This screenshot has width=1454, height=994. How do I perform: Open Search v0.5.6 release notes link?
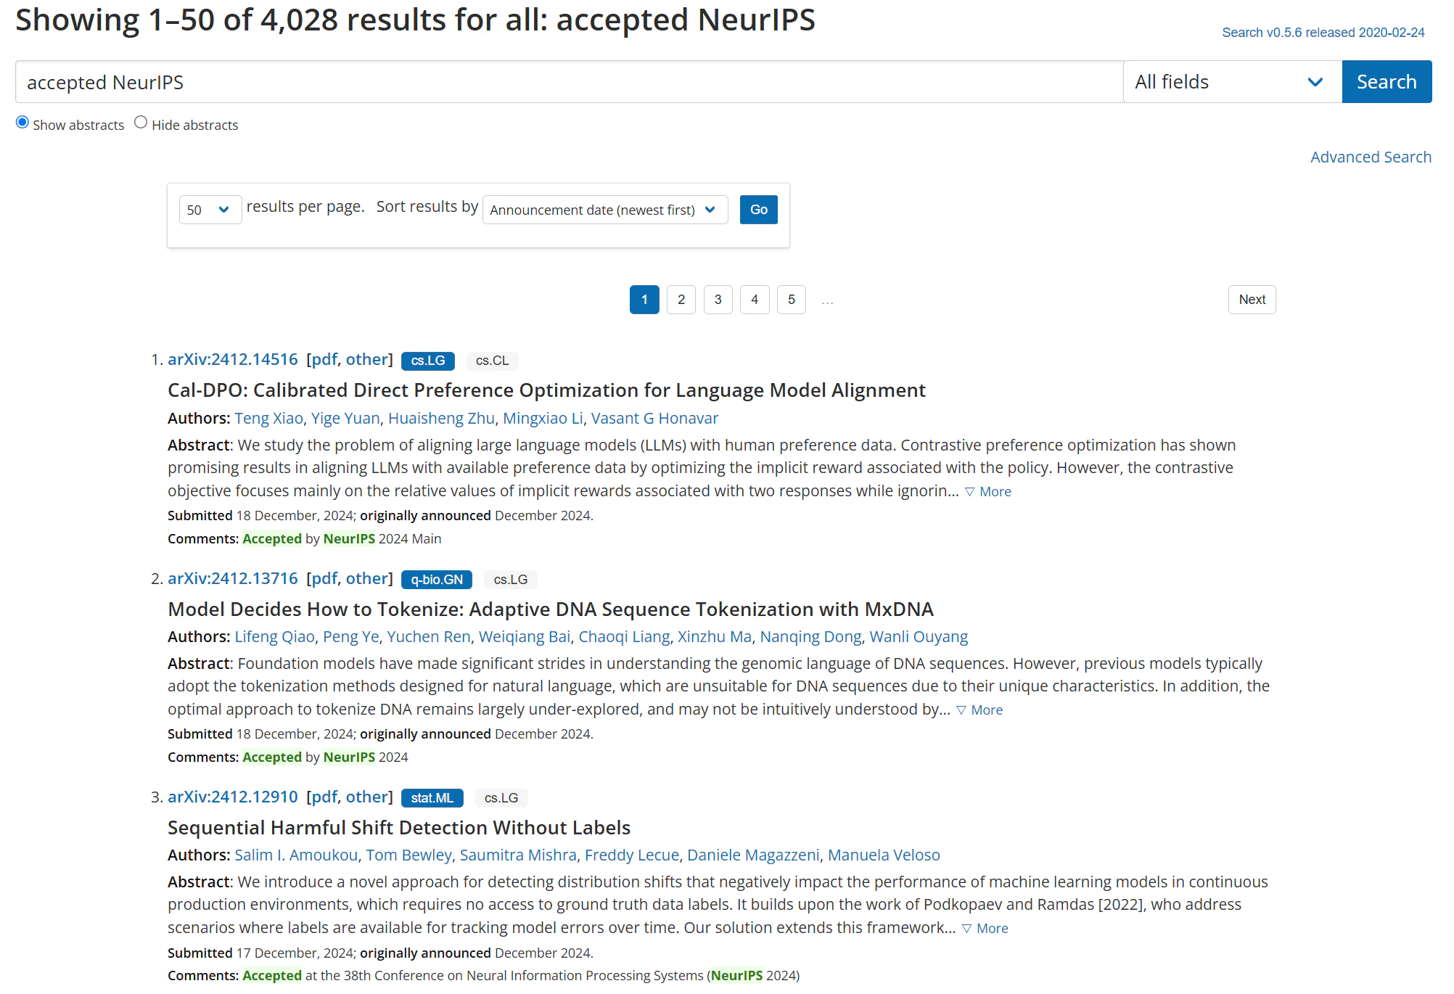tap(1323, 33)
